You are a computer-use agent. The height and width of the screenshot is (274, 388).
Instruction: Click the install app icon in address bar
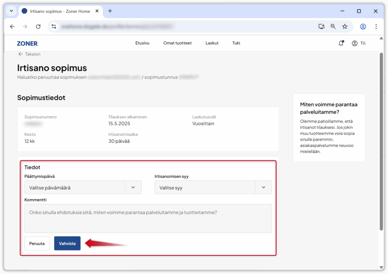coord(321,26)
